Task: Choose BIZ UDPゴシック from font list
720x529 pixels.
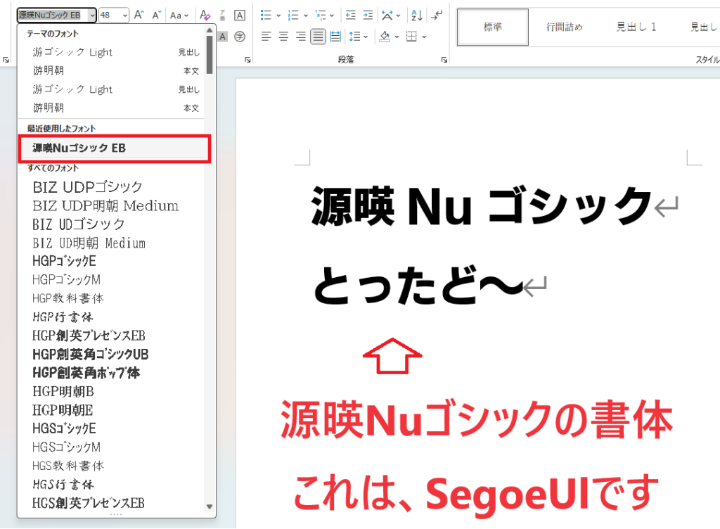Action: (88, 187)
